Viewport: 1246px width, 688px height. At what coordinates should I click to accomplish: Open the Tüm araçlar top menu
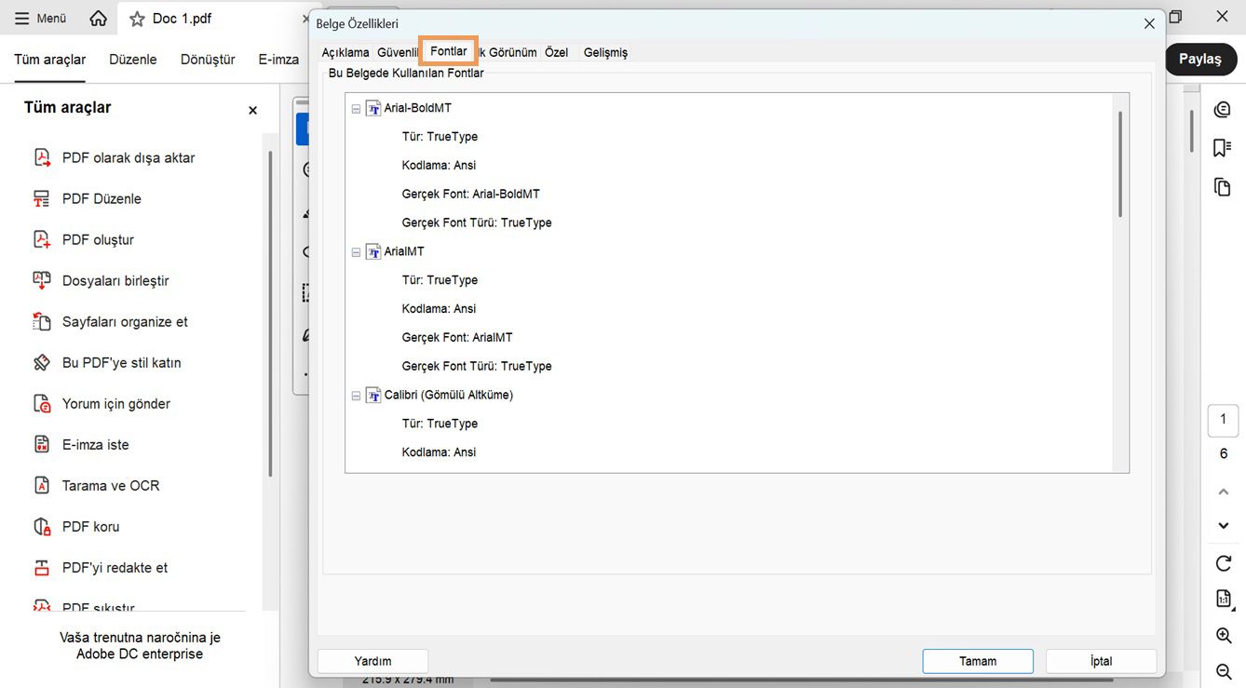coord(50,60)
